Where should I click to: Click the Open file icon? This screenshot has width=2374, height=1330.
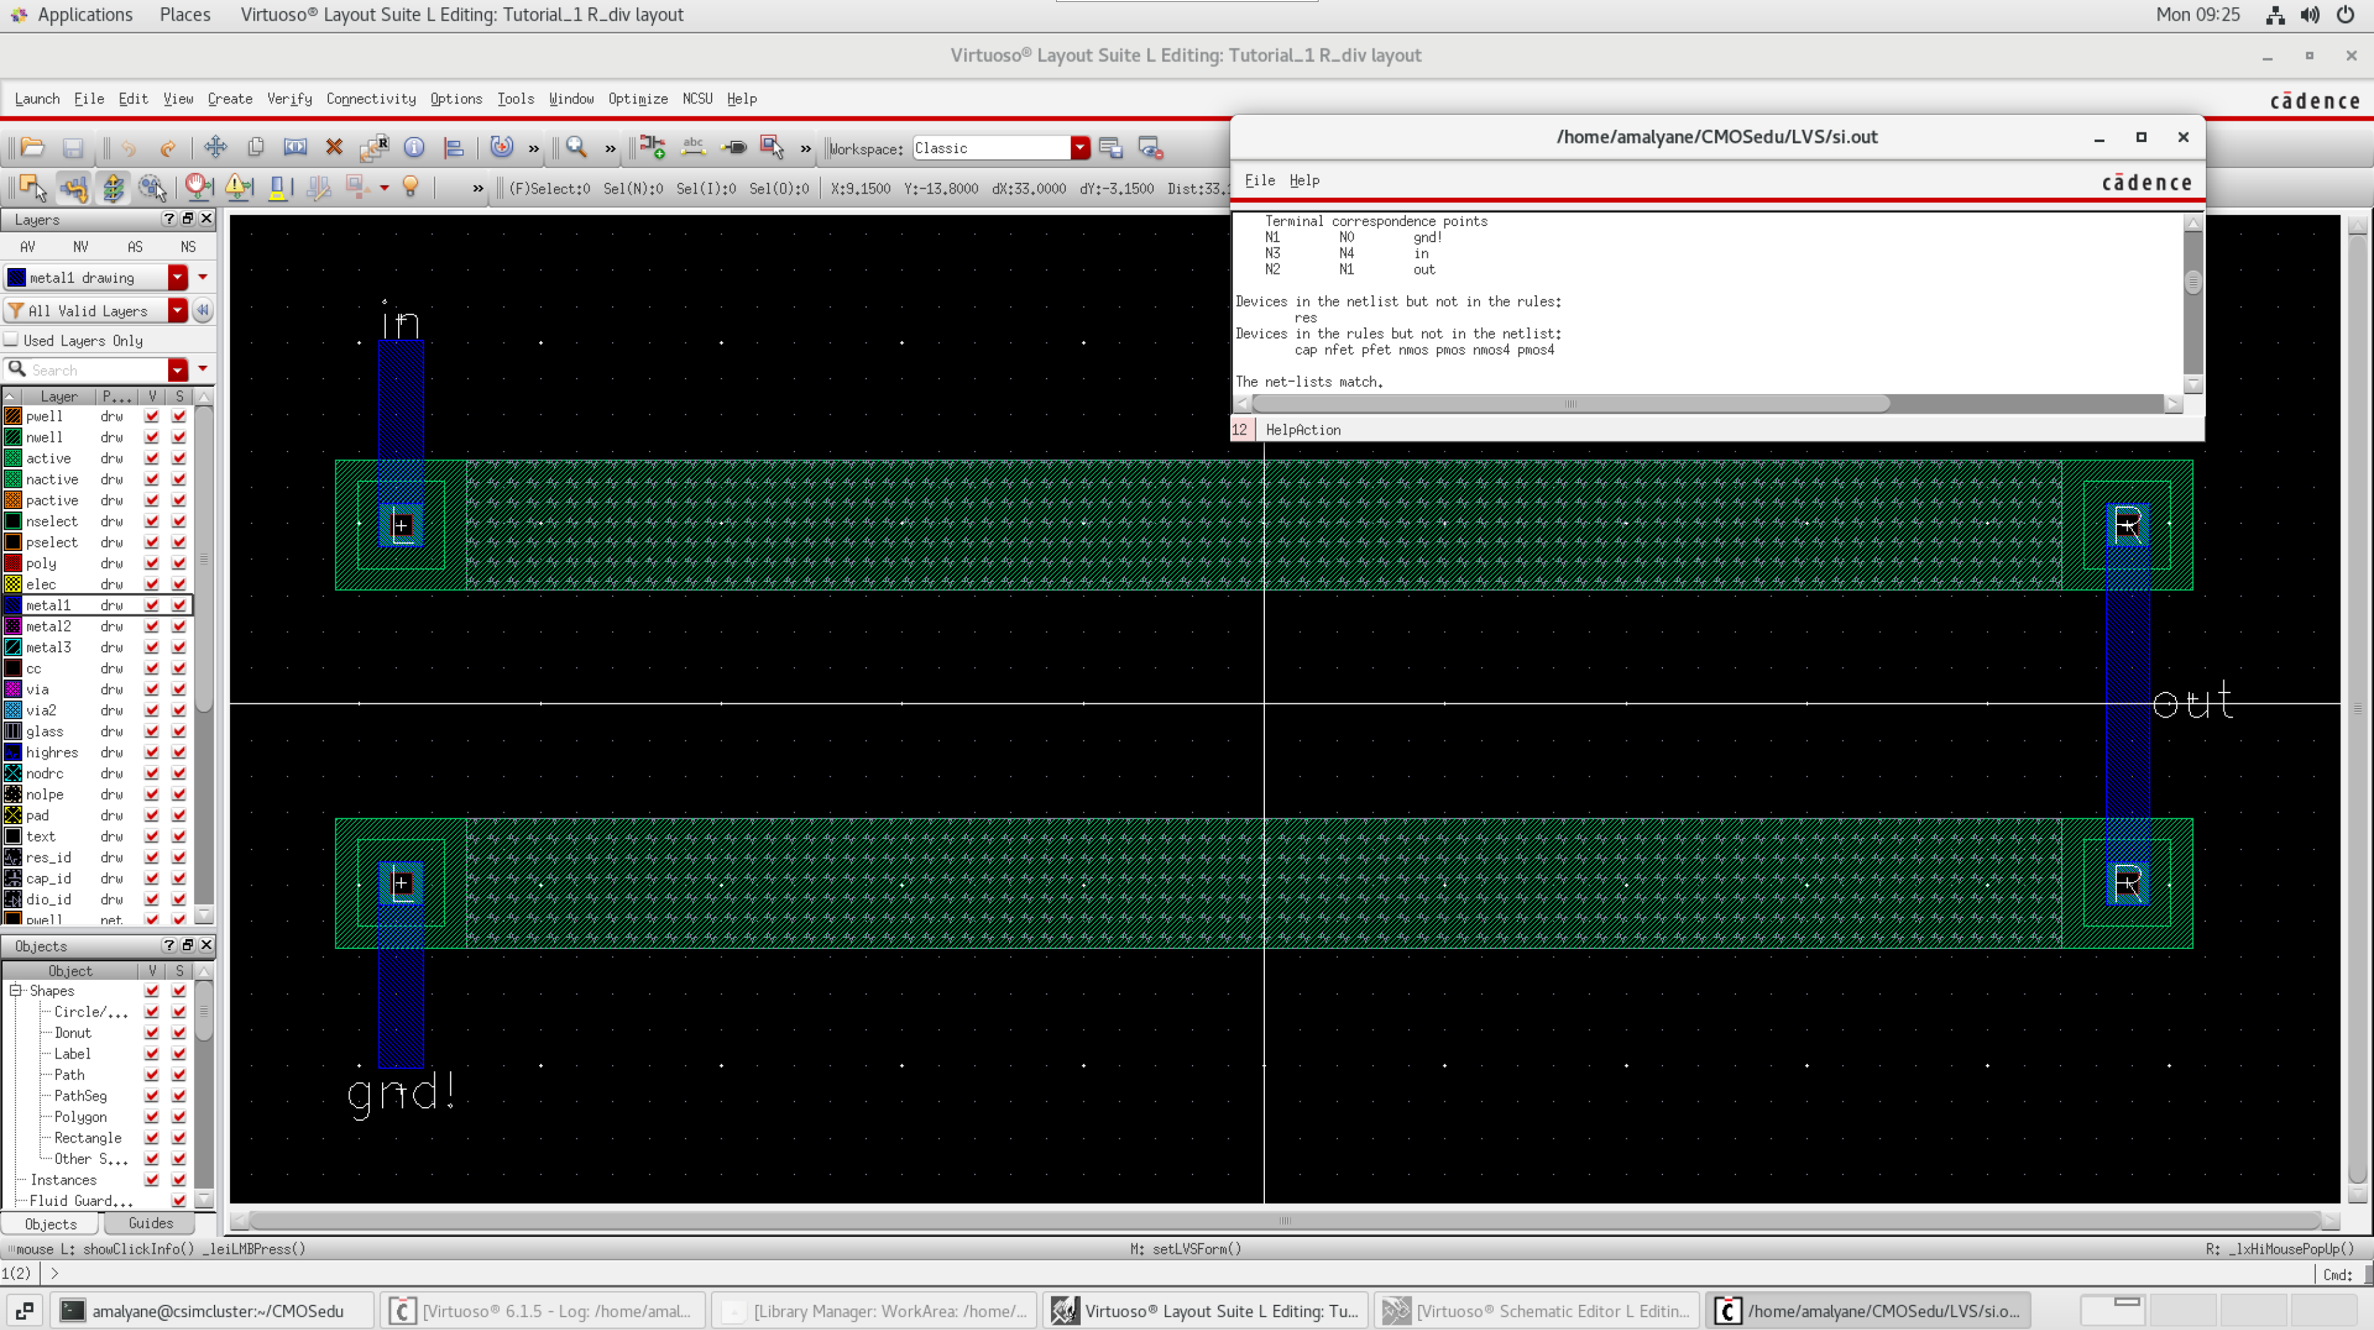(32, 147)
